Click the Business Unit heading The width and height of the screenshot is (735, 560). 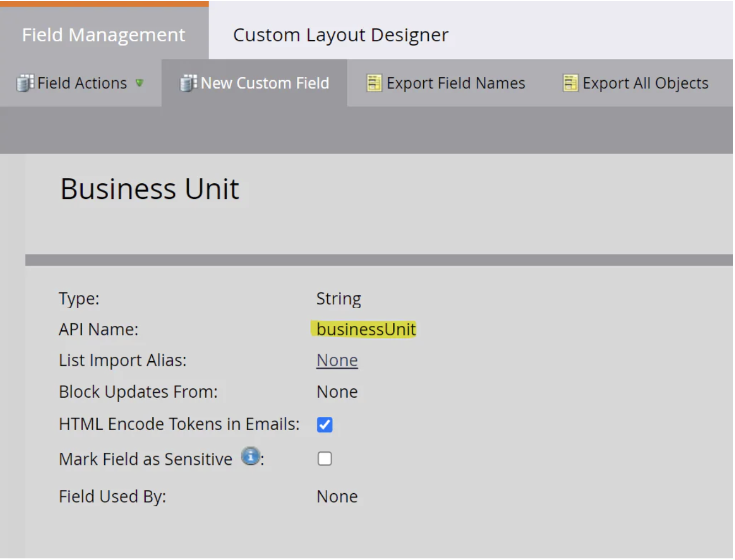(x=150, y=189)
